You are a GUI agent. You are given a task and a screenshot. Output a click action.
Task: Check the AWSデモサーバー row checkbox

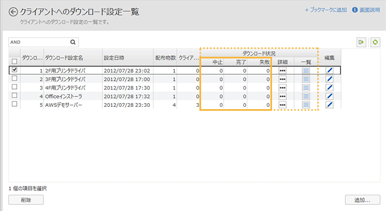[x=15, y=104]
